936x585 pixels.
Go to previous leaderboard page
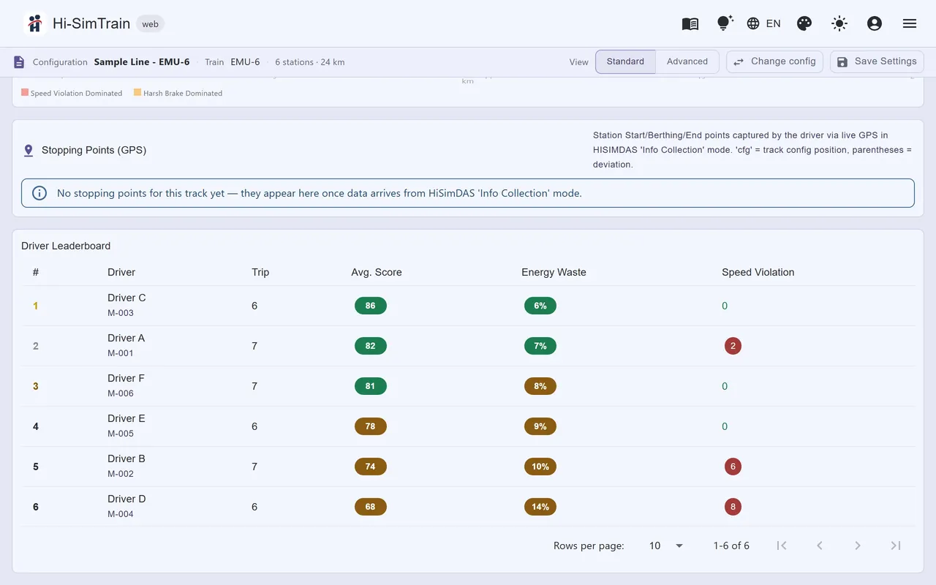pos(820,546)
